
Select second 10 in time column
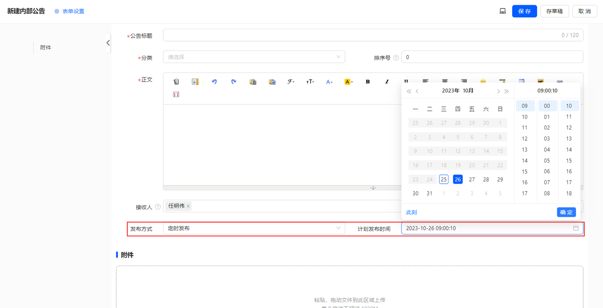coord(569,106)
